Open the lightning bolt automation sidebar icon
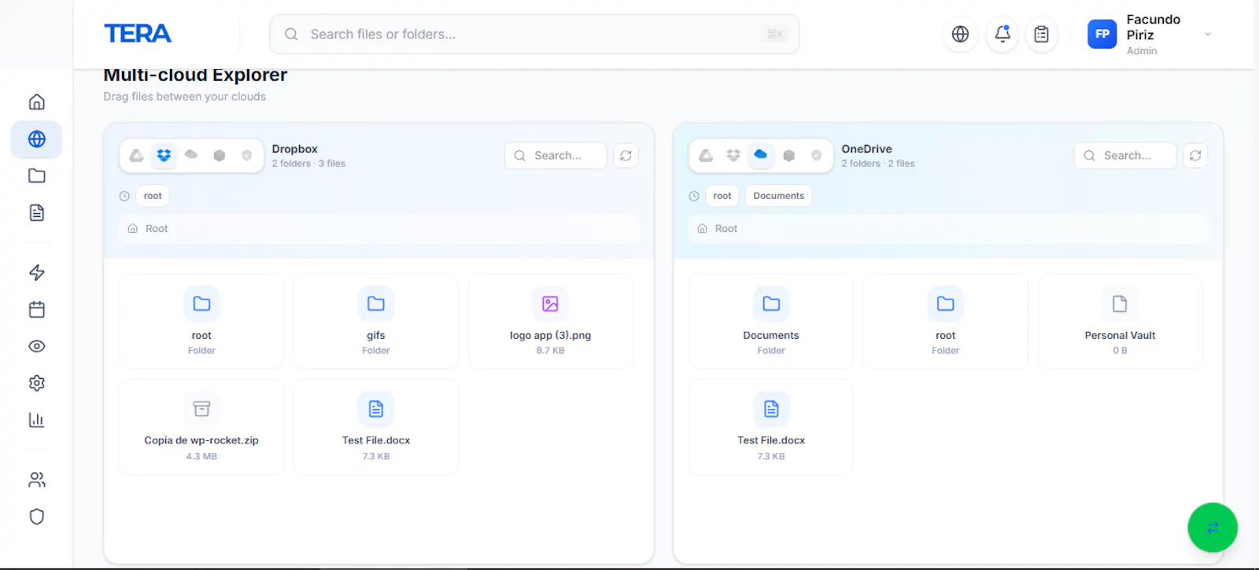1259x570 pixels. point(36,273)
